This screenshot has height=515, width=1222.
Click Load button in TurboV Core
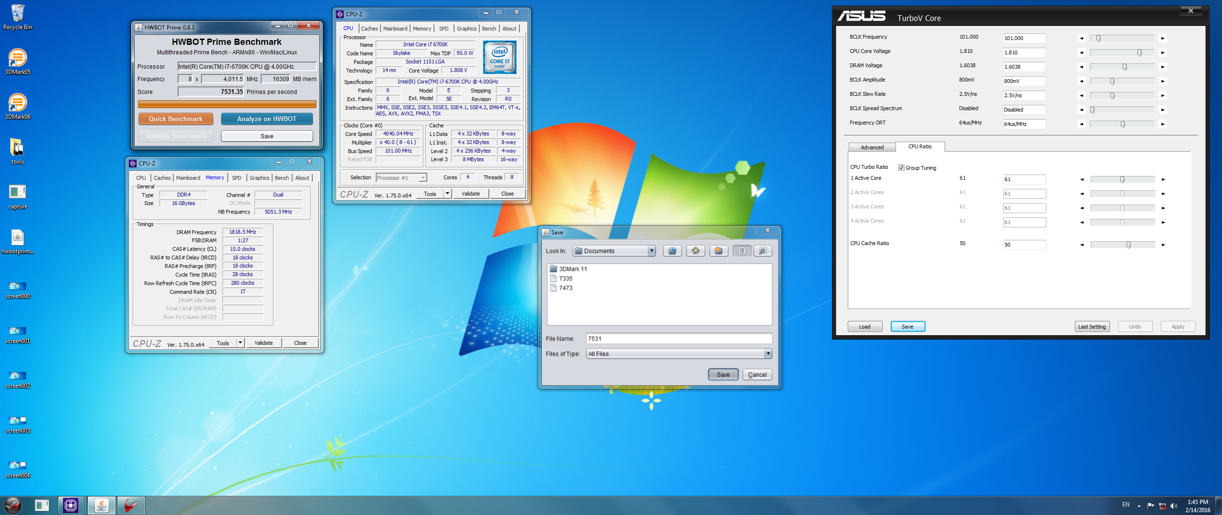click(864, 327)
